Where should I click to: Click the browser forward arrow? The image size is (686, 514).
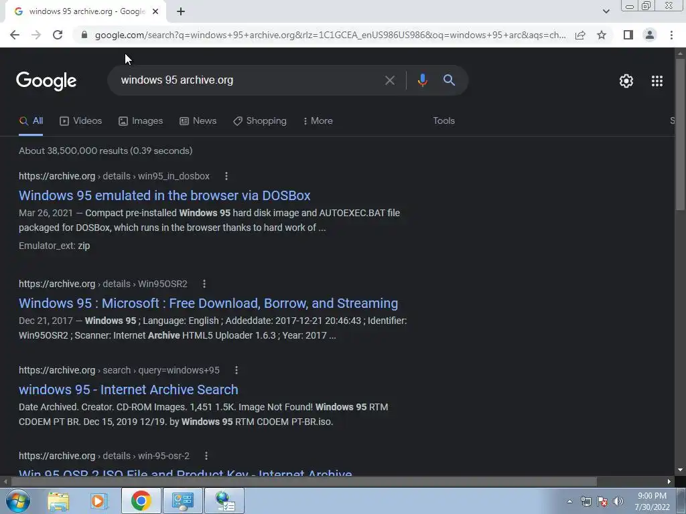point(36,35)
